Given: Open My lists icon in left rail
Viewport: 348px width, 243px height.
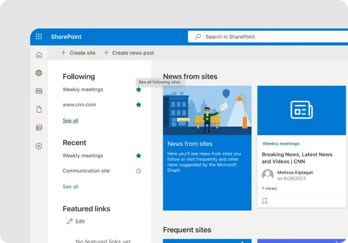Looking at the screenshot, I should (39, 127).
